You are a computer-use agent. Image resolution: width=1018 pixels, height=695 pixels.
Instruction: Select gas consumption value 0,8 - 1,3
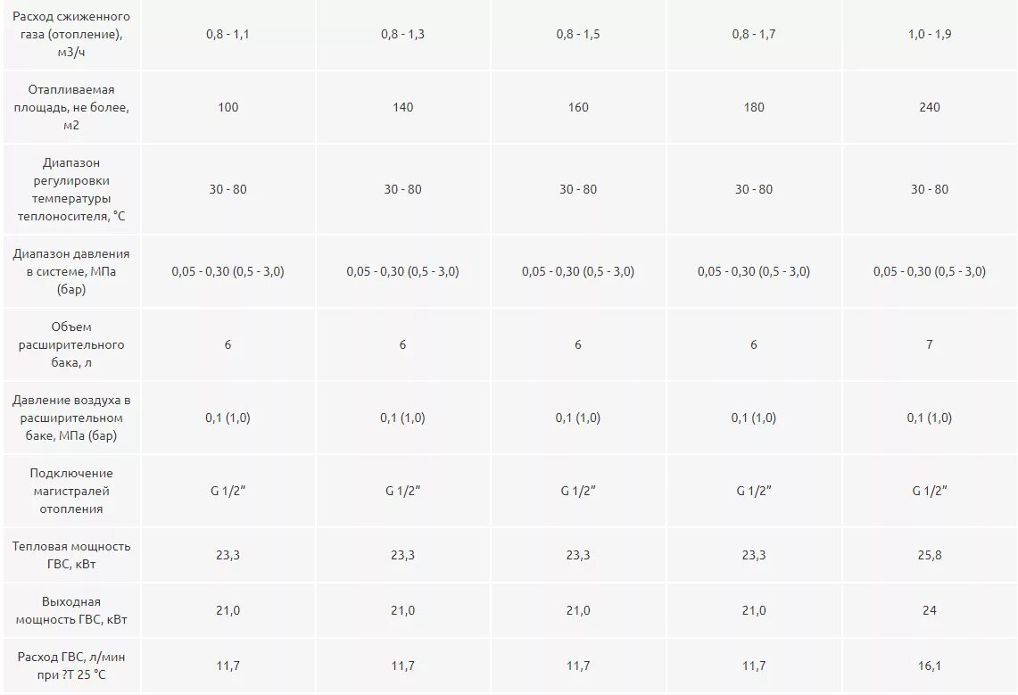[402, 34]
